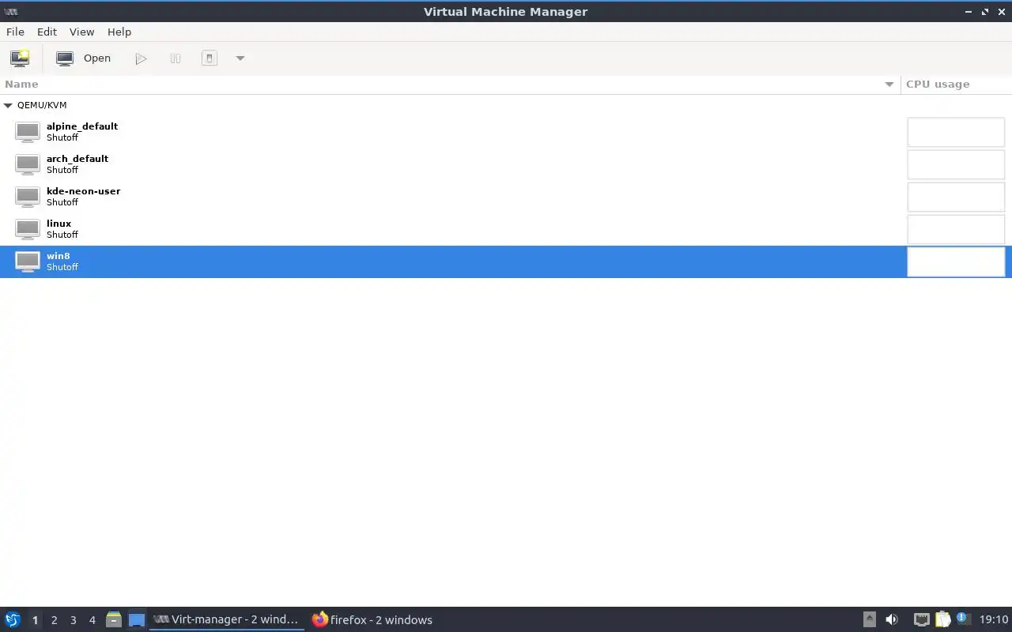Open the selected VM console with the Open button

pos(84,58)
